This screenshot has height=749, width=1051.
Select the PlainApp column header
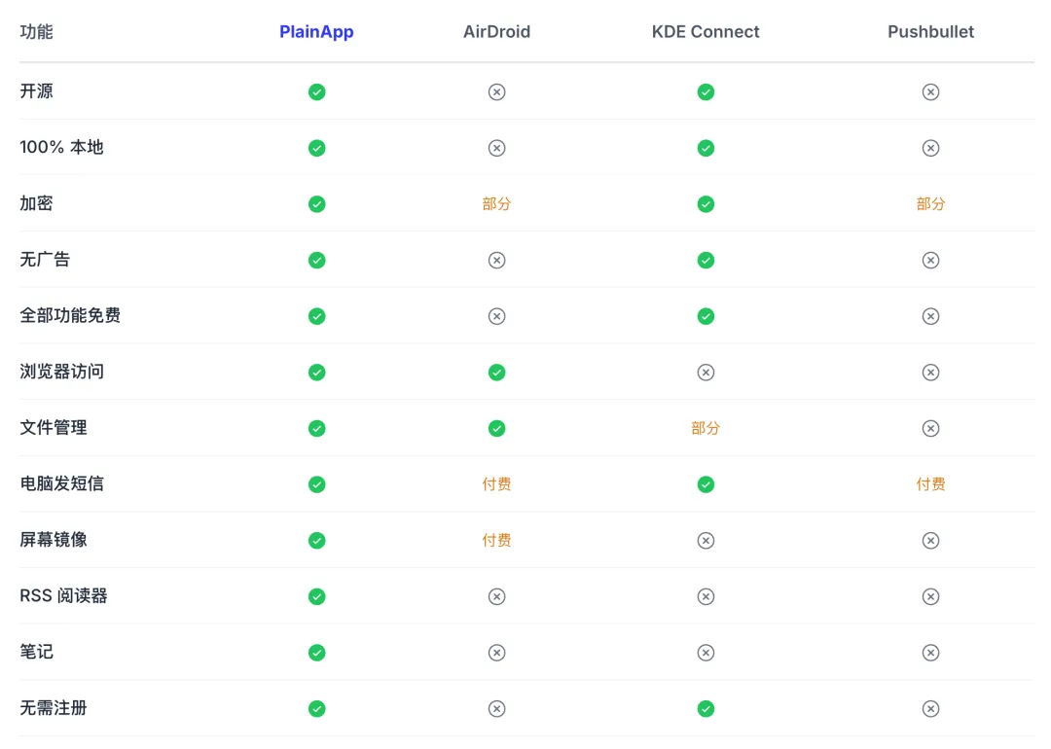316,32
